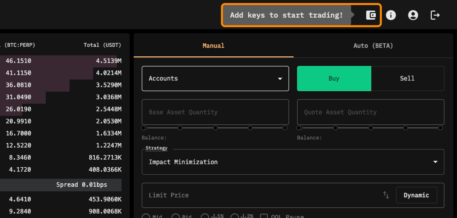Click the Base Asset Quantity slider midpoint
457x218 pixels.
(215, 128)
